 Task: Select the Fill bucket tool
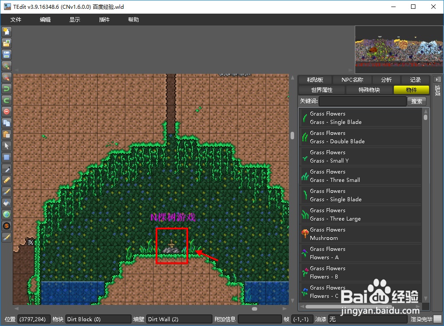pyautogui.click(x=7, y=203)
